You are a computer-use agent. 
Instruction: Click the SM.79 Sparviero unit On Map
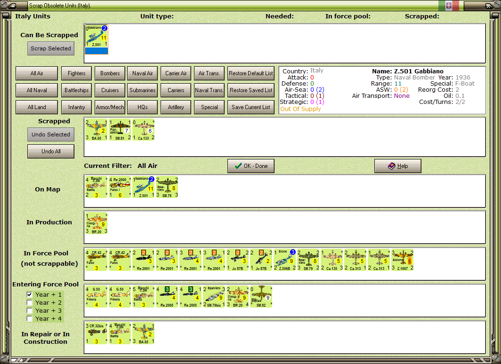pos(167,187)
